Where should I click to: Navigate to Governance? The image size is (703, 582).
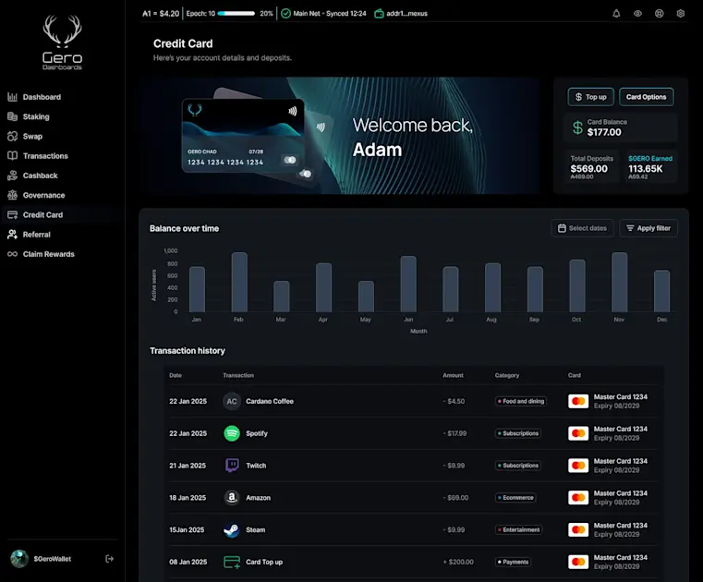[36, 195]
